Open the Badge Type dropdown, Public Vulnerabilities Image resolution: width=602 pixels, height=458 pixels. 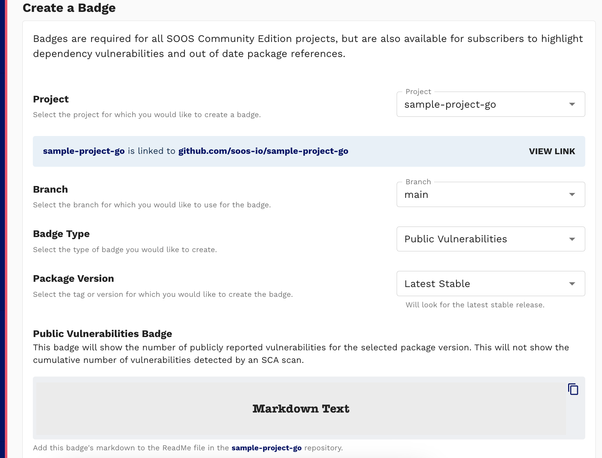click(x=491, y=239)
